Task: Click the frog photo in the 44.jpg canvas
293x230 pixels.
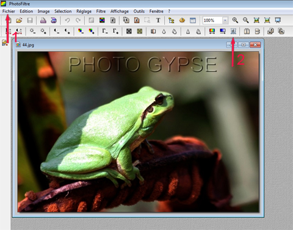Action: coord(138,132)
